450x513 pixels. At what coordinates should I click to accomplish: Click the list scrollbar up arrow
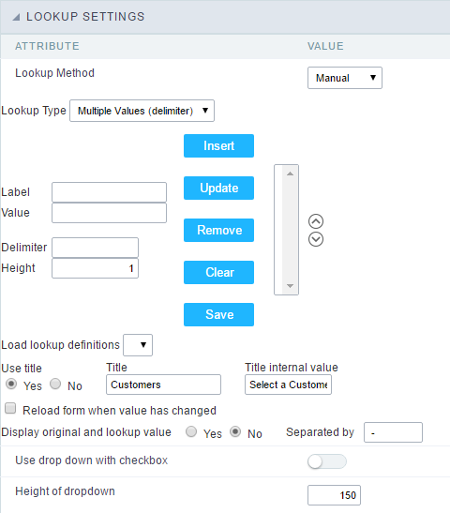pos(290,174)
